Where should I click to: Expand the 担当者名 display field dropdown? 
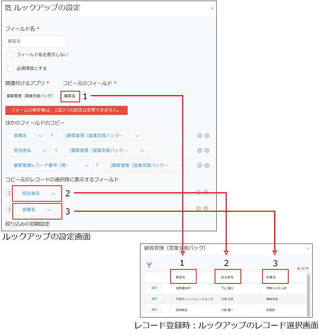click(37, 194)
